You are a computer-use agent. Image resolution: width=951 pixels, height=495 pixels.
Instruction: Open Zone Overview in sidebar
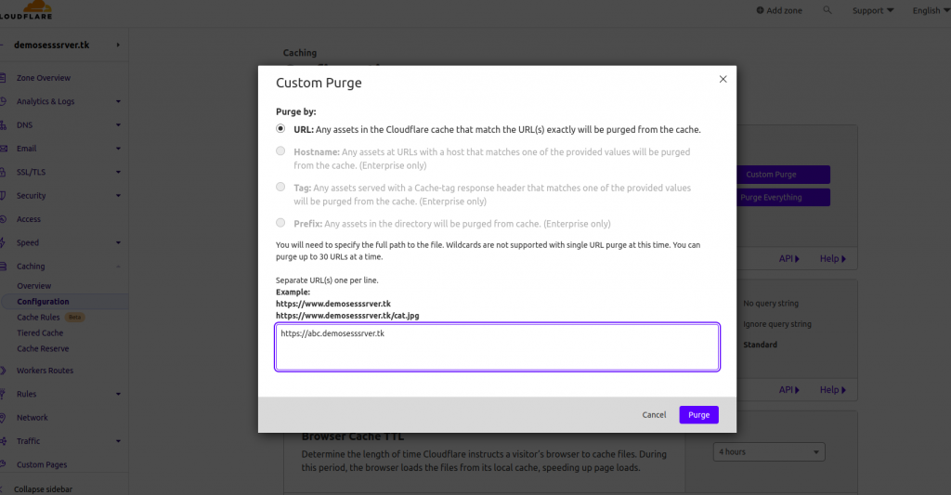pos(43,78)
